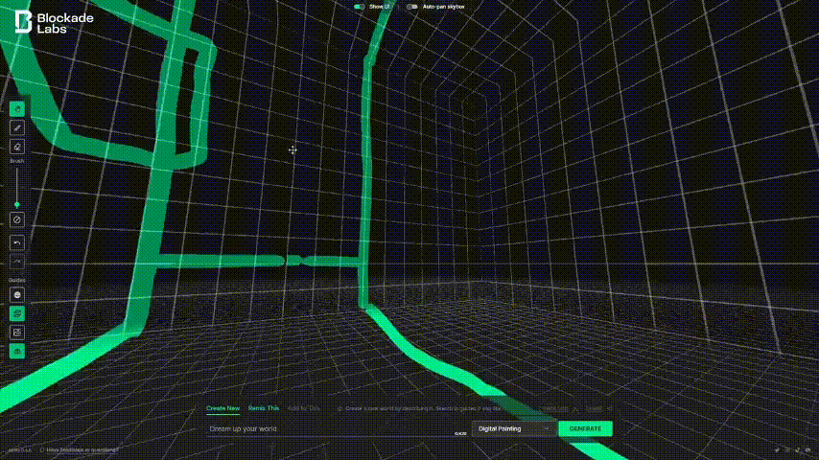The height and width of the screenshot is (460, 819).
Task: Select the hand pan tool
Action: click(17, 109)
